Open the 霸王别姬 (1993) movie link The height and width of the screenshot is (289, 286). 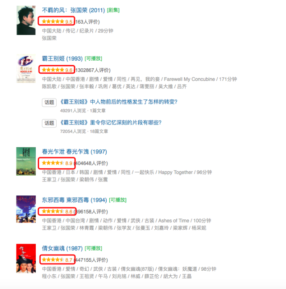coord(62,58)
